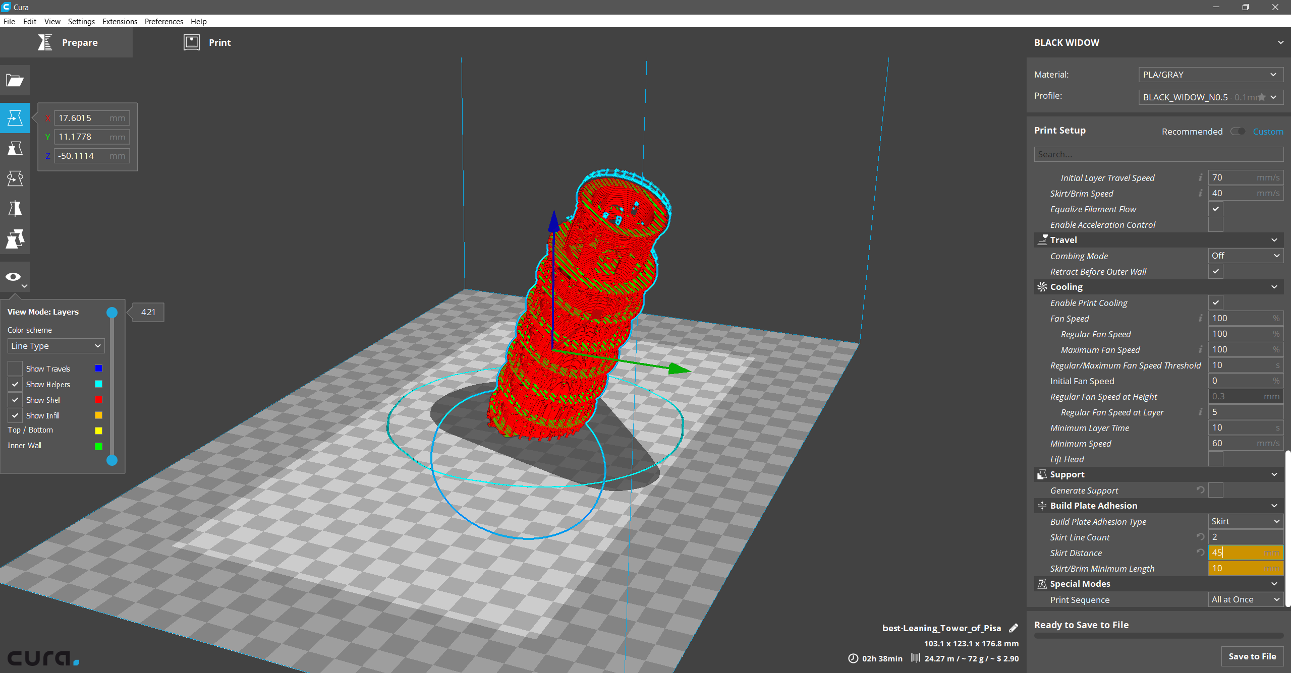The width and height of the screenshot is (1291, 673).
Task: Click the Skirt Distance value field
Action: 1246,553
